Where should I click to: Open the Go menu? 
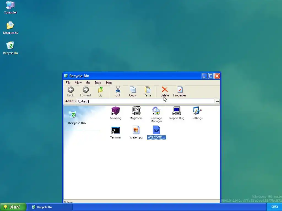pos(88,83)
